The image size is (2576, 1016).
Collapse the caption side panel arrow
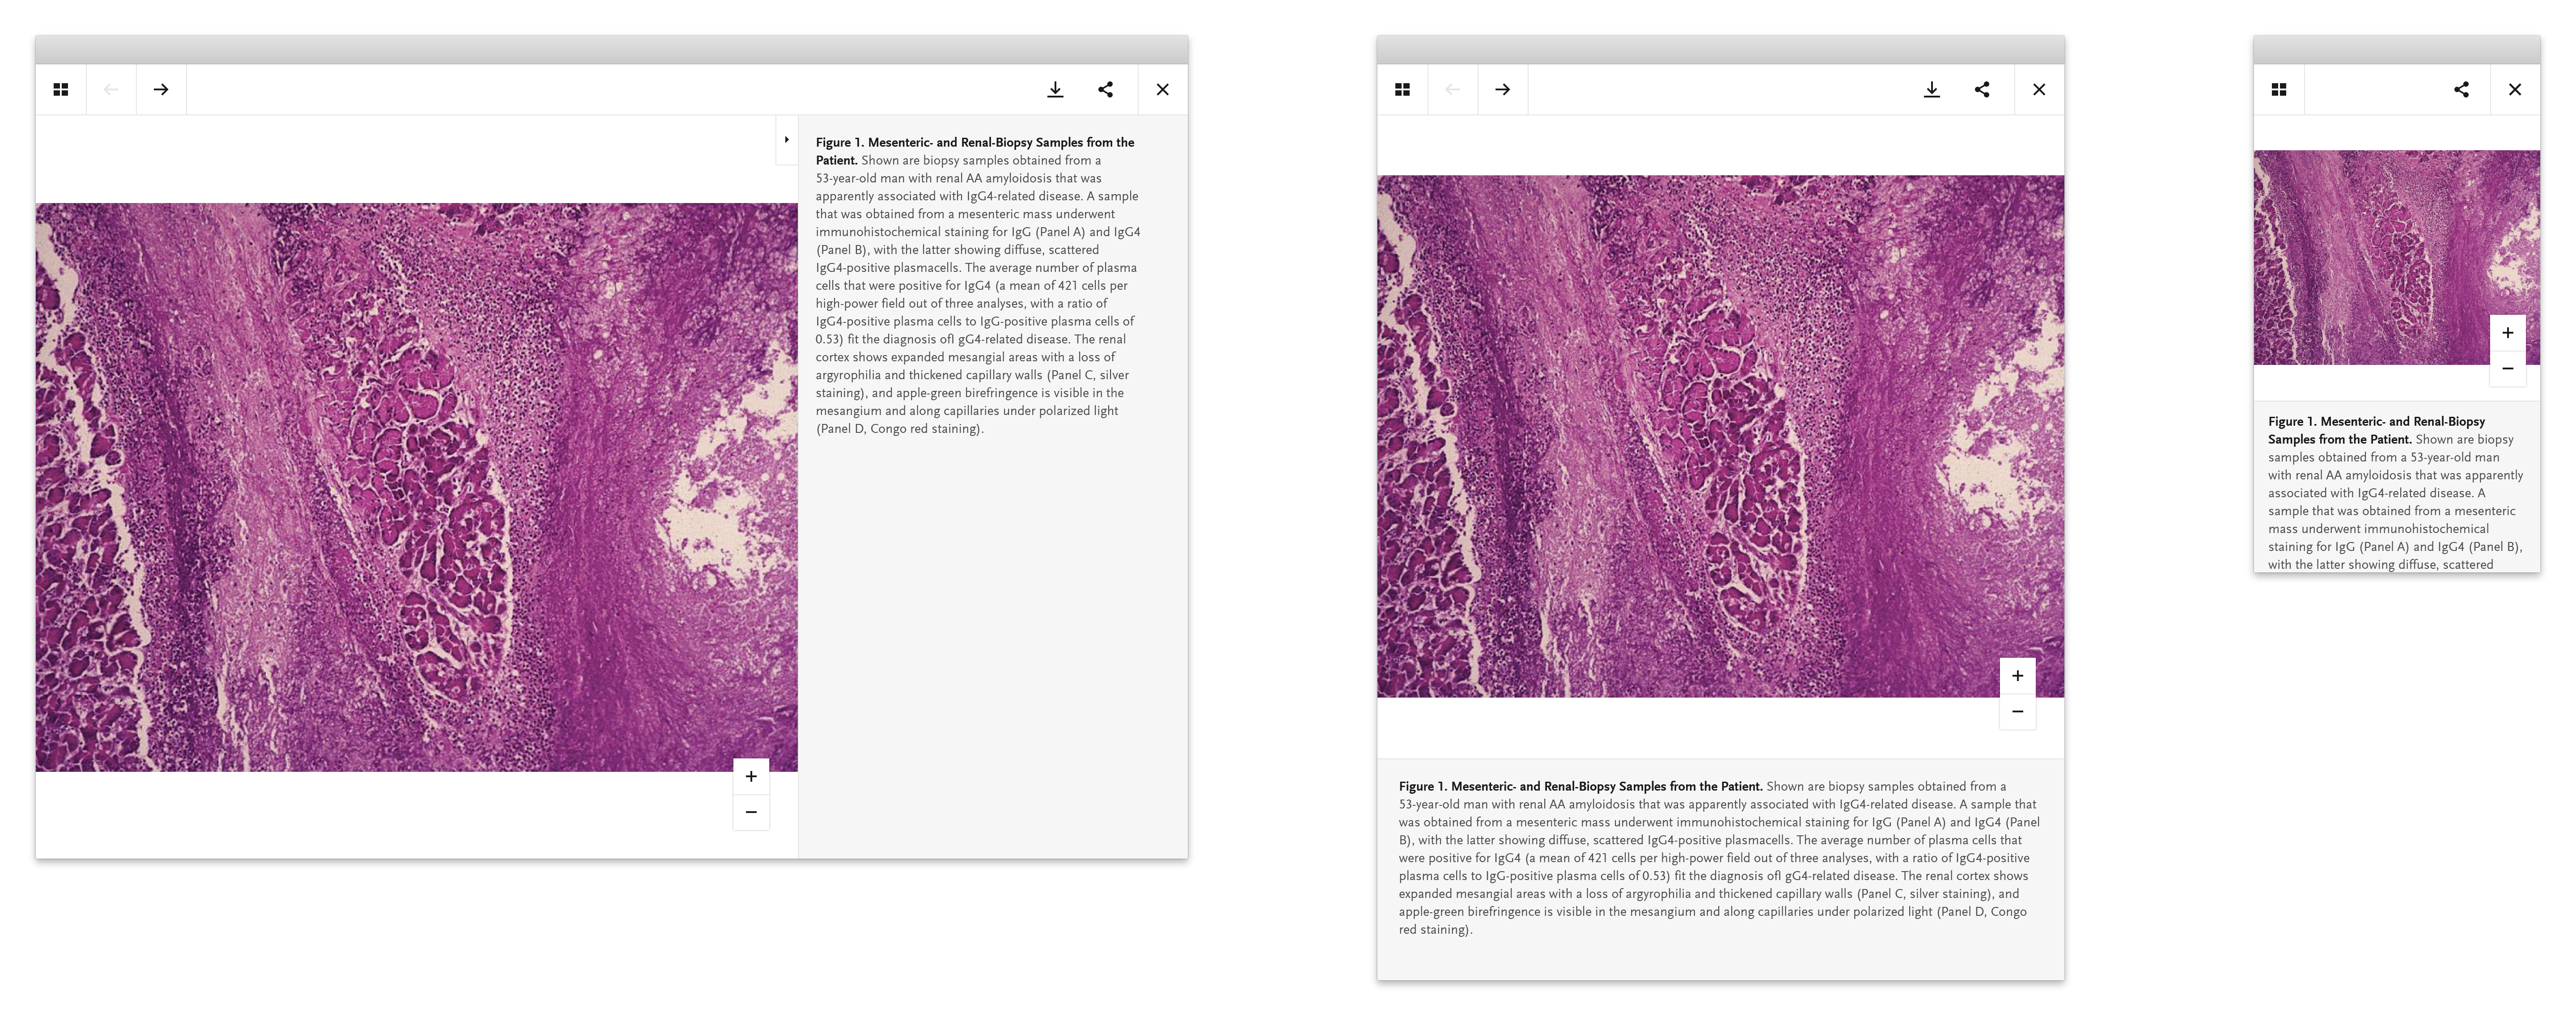point(787,140)
